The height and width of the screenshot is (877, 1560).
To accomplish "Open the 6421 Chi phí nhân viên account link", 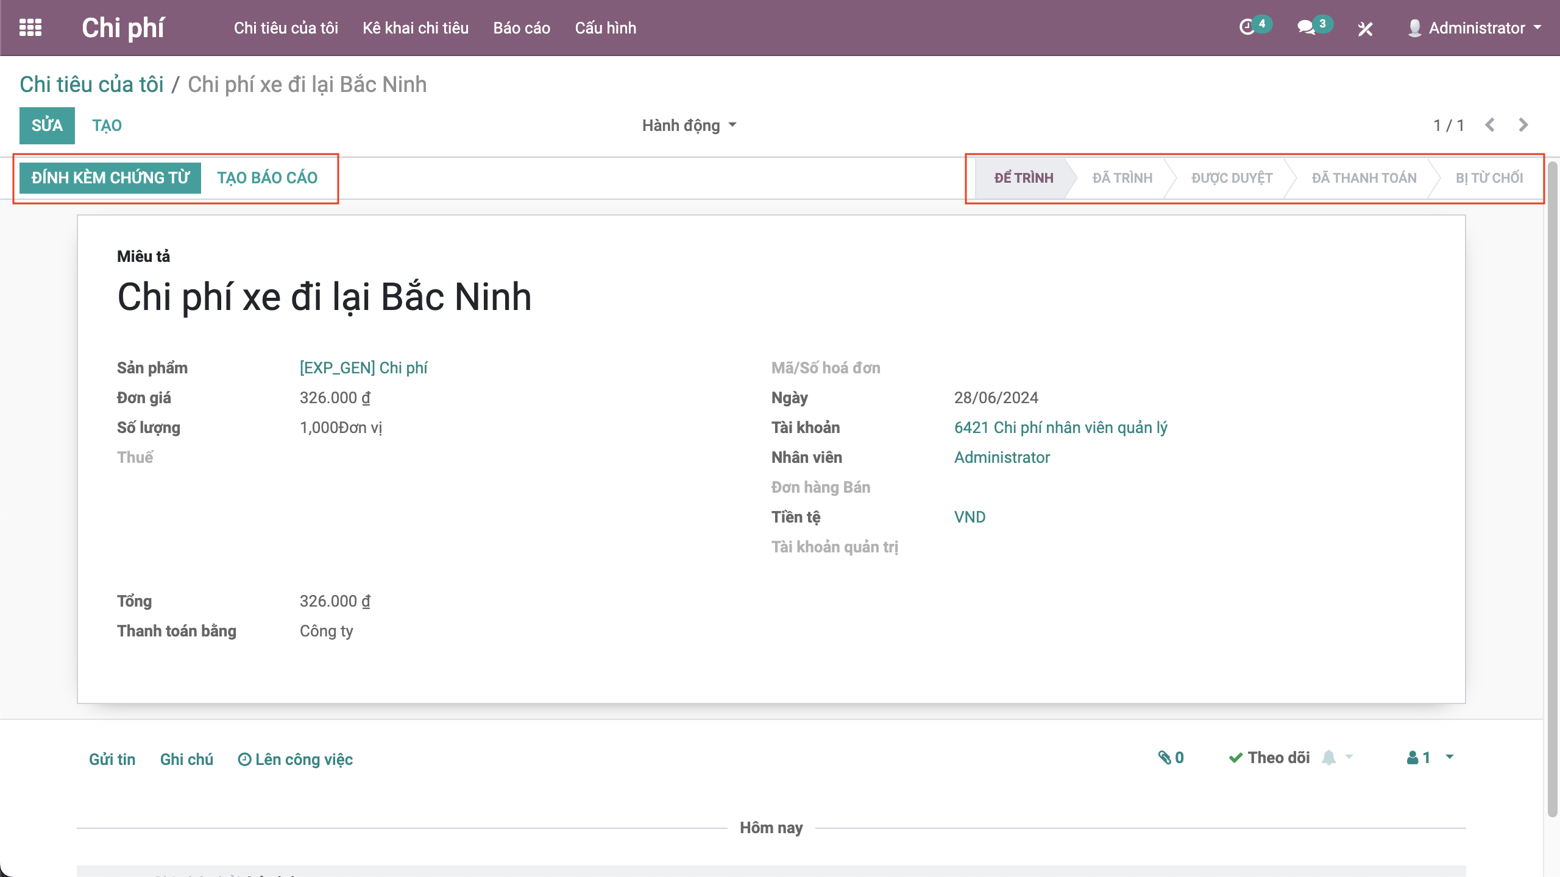I will (1060, 428).
